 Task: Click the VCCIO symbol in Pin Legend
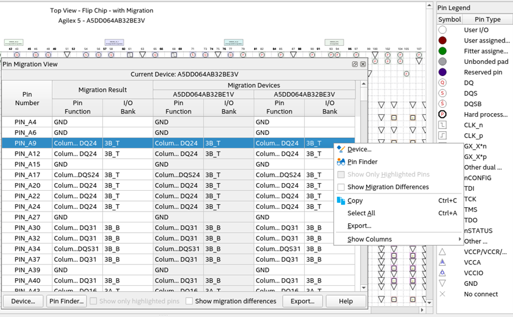click(x=442, y=273)
